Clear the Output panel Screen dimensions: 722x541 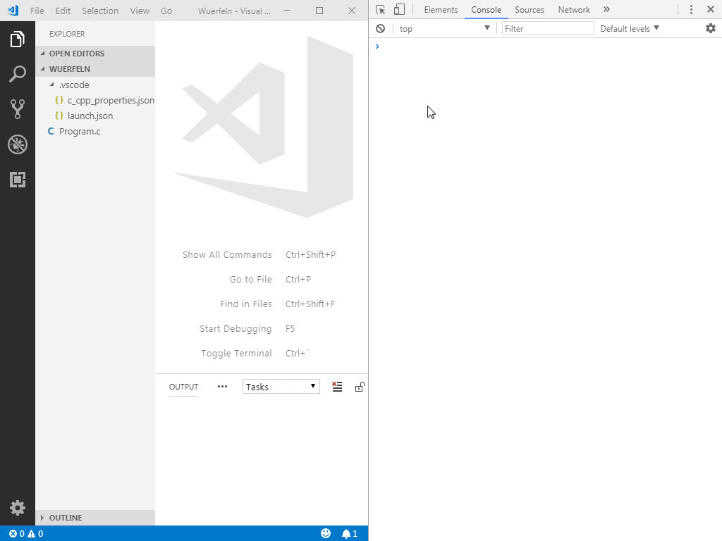pos(337,386)
